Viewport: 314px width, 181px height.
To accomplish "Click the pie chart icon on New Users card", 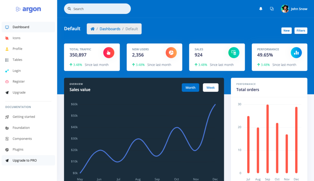I will pos(171,53).
